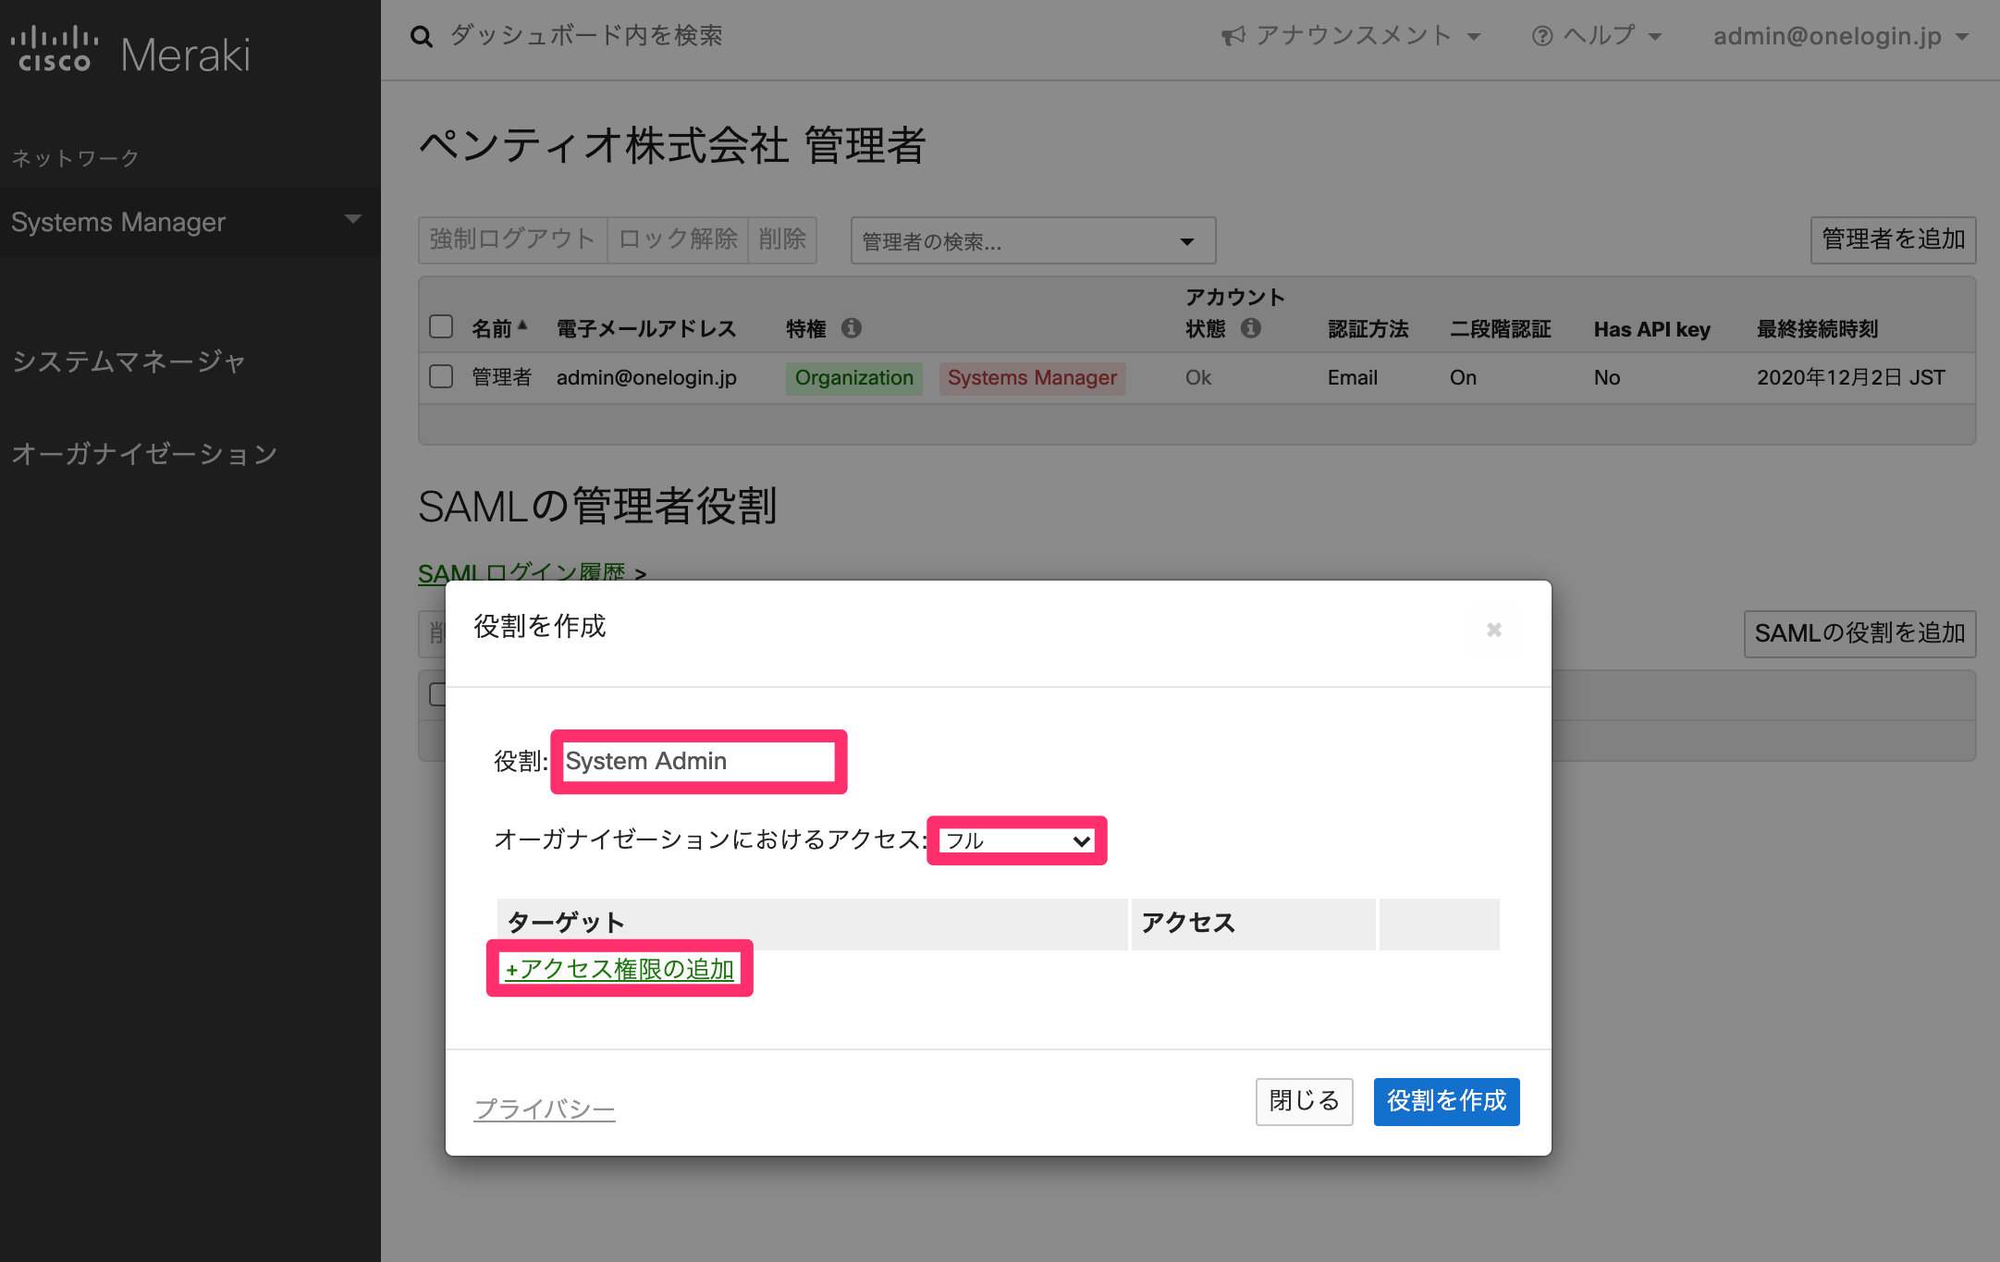Open the Systems Manager network dropdown
The height and width of the screenshot is (1262, 2000).
point(190,222)
